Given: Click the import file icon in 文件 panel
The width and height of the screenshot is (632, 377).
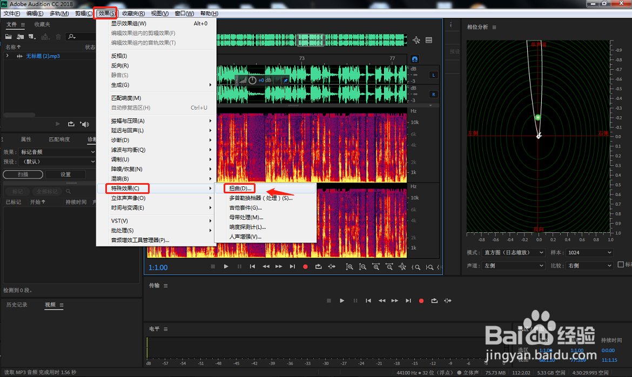Looking at the screenshot, I should tap(20, 37).
